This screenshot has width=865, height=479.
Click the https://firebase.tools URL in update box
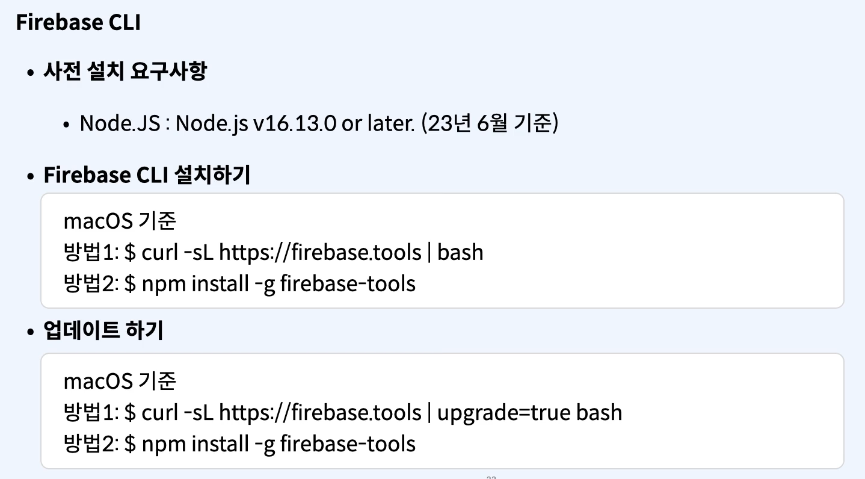pyautogui.click(x=320, y=412)
